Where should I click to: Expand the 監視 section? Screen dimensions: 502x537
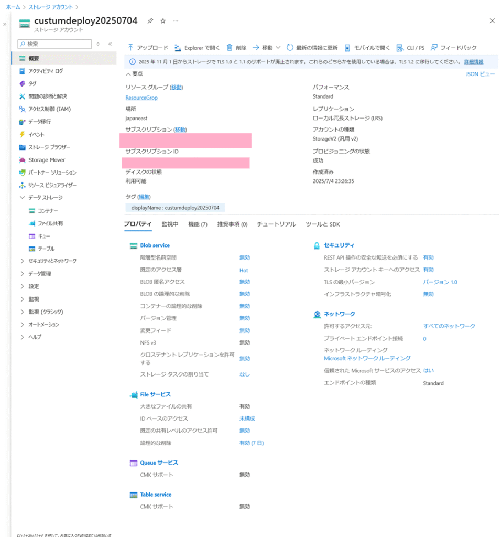(x=22, y=299)
